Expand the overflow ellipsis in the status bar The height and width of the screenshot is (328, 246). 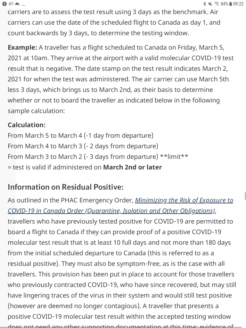[x=23, y=4]
